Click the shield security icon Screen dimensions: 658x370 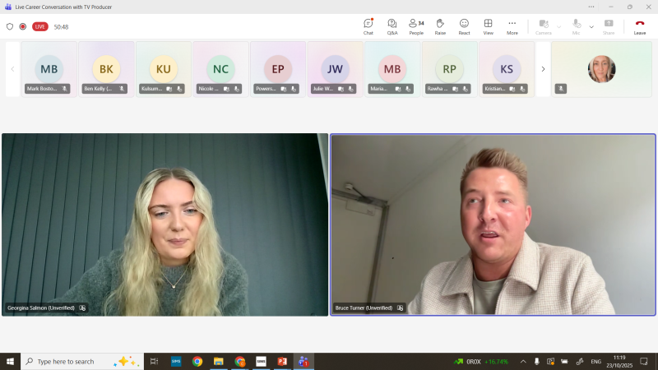(10, 26)
